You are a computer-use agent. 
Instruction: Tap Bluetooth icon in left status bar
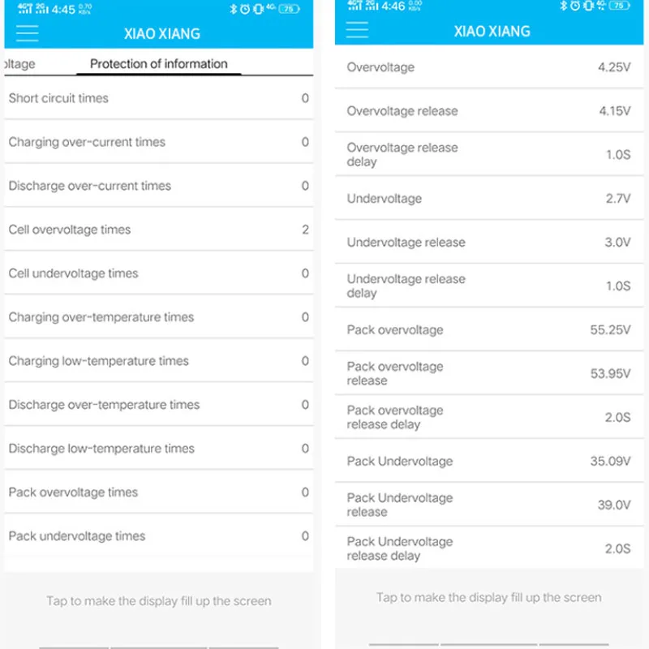pyautogui.click(x=234, y=9)
